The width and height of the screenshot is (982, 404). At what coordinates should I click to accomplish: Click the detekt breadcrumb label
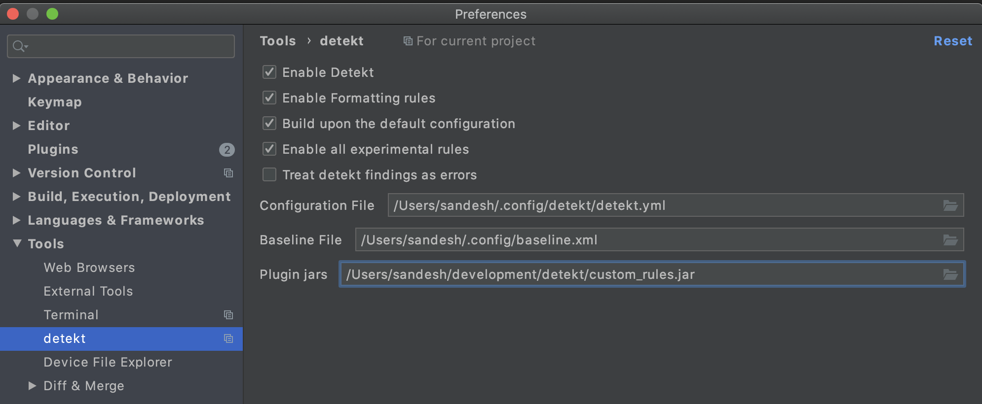pyautogui.click(x=341, y=41)
